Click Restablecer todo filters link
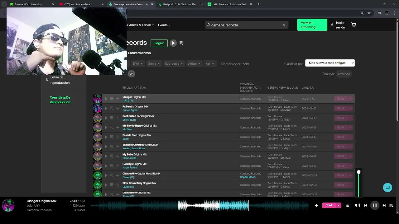 [x=235, y=64]
